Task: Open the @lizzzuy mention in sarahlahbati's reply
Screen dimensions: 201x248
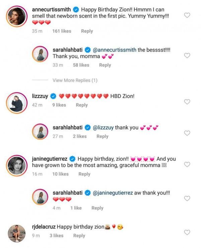Action: click(103, 128)
